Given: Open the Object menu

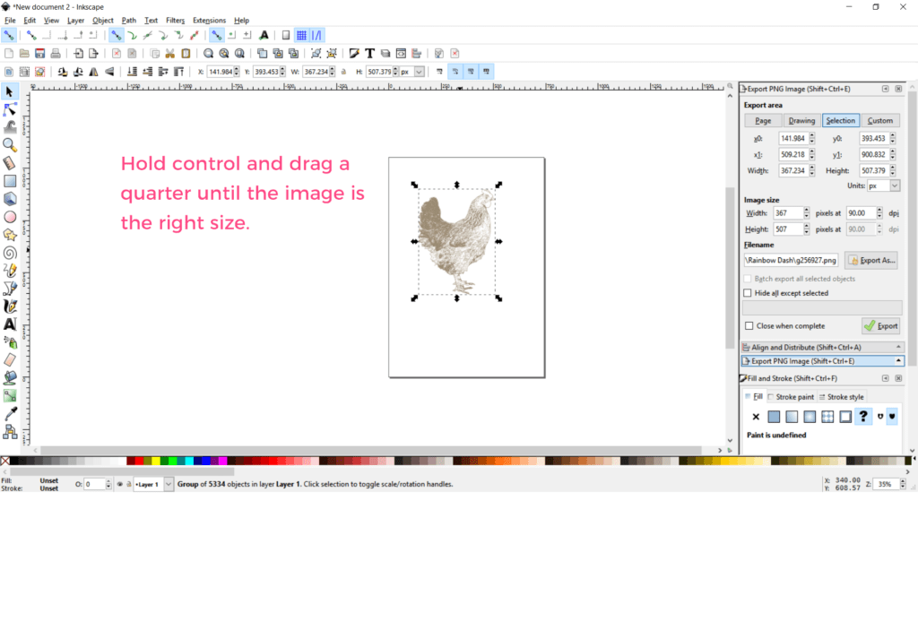Looking at the screenshot, I should click(x=102, y=21).
